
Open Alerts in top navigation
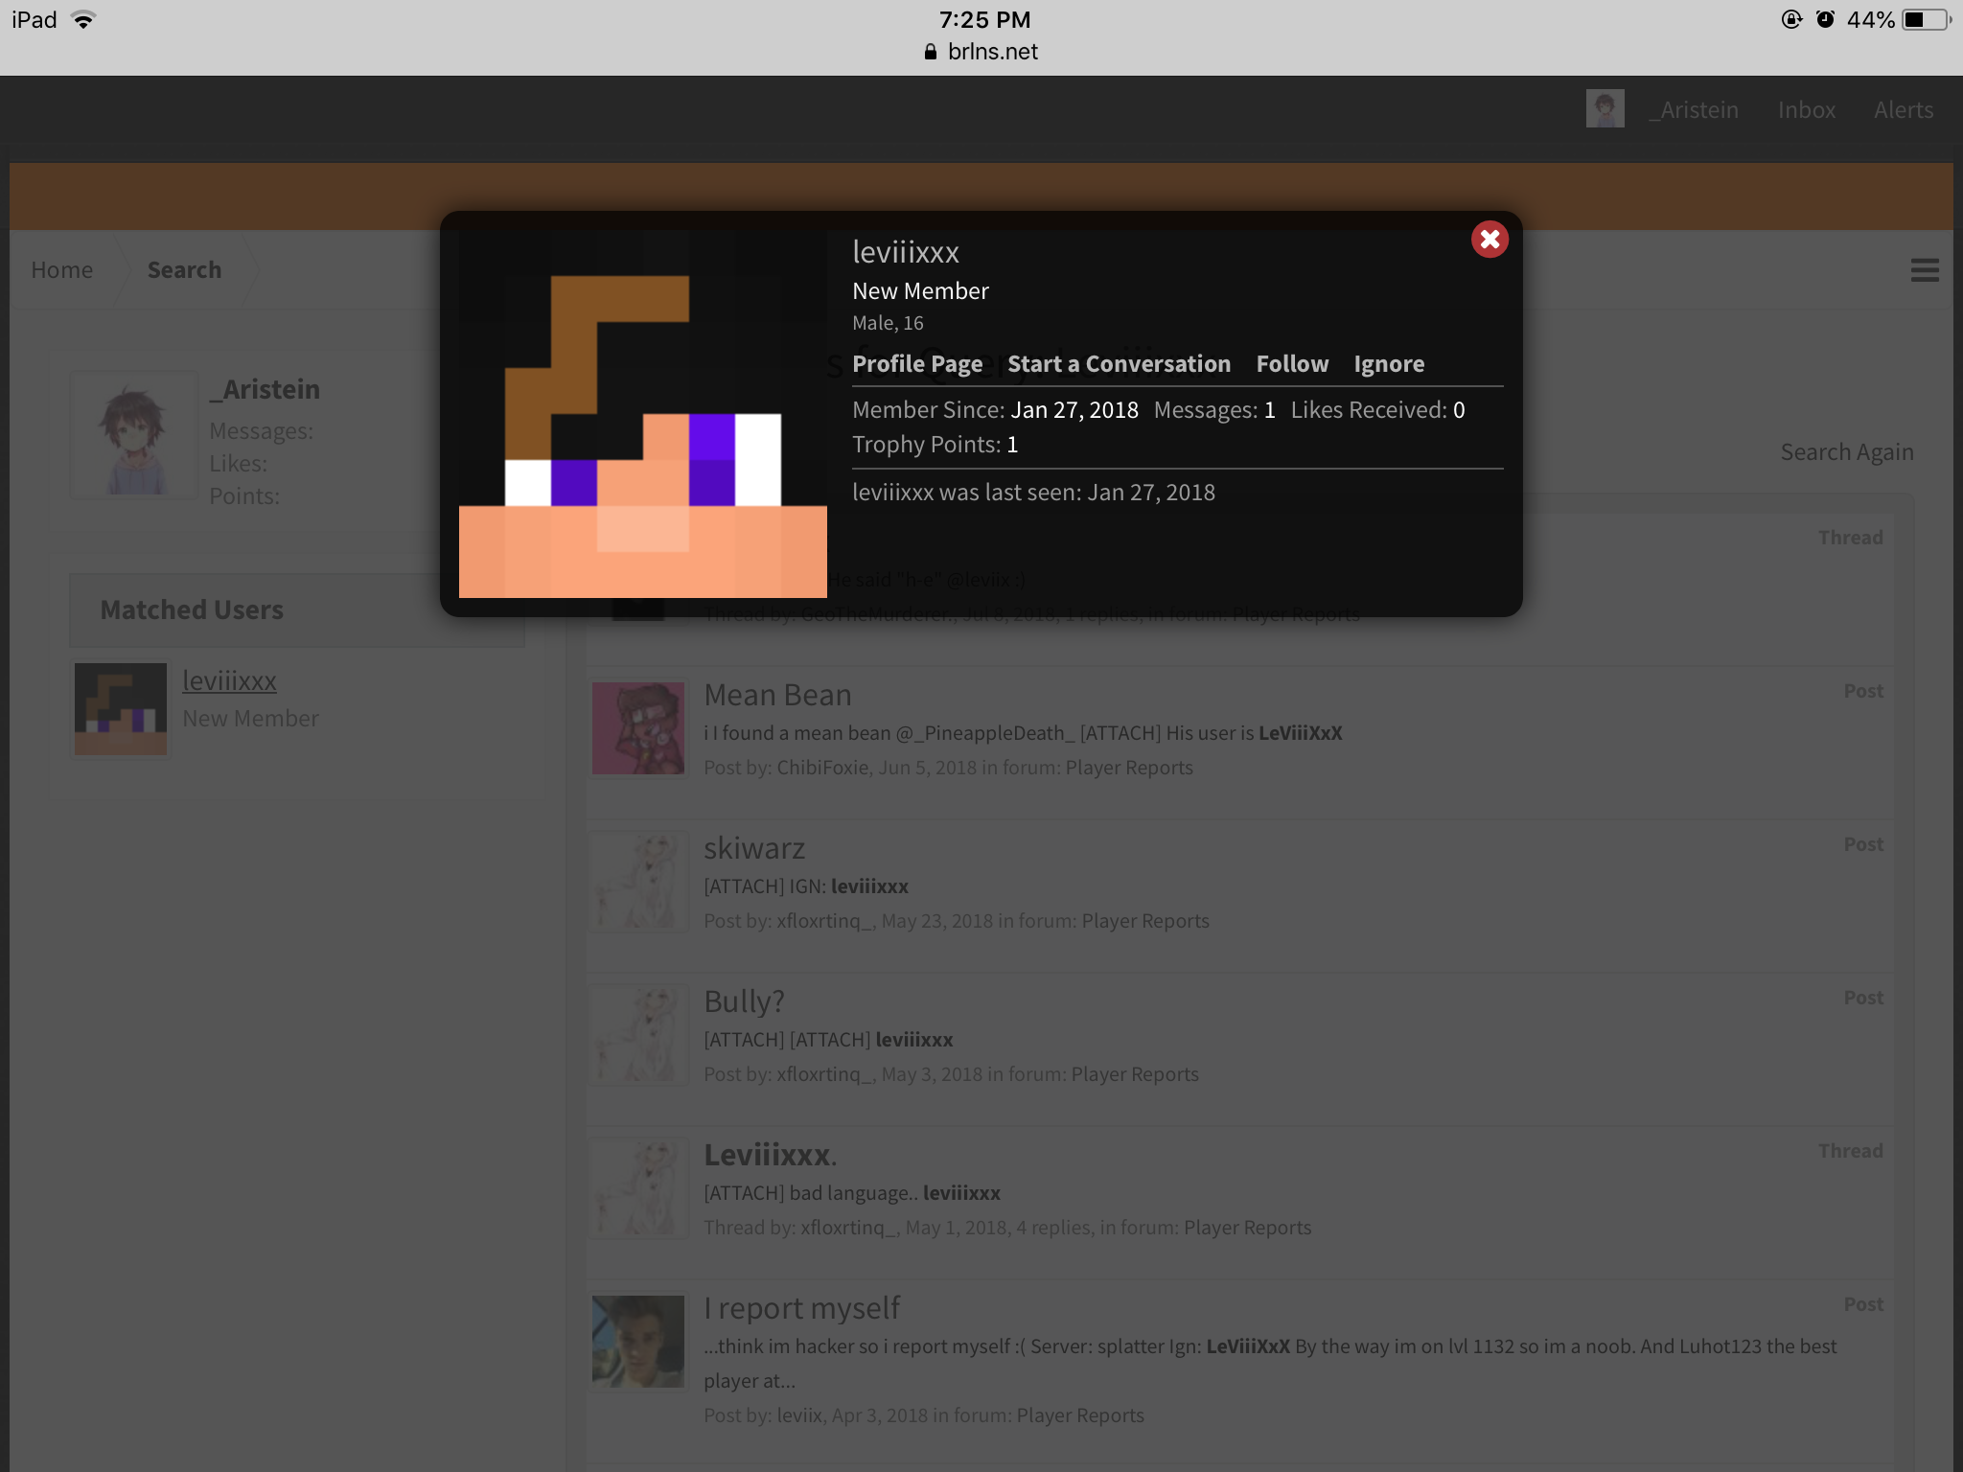click(1904, 110)
